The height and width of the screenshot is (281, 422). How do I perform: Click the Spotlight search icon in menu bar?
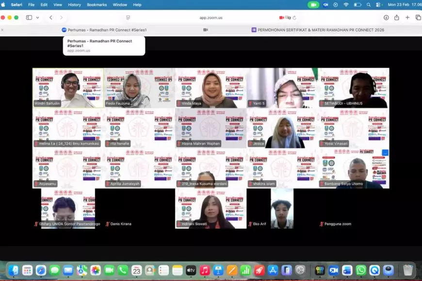tap(368, 4)
